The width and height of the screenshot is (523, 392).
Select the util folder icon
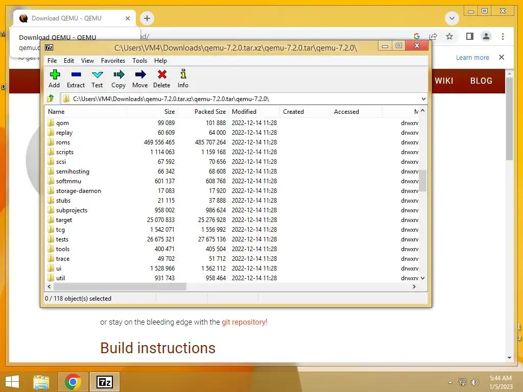51,278
